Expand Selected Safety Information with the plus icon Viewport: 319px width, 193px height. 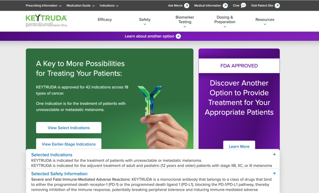[274, 173]
